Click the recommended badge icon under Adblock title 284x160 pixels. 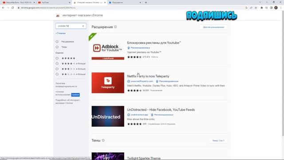tap(129, 48)
